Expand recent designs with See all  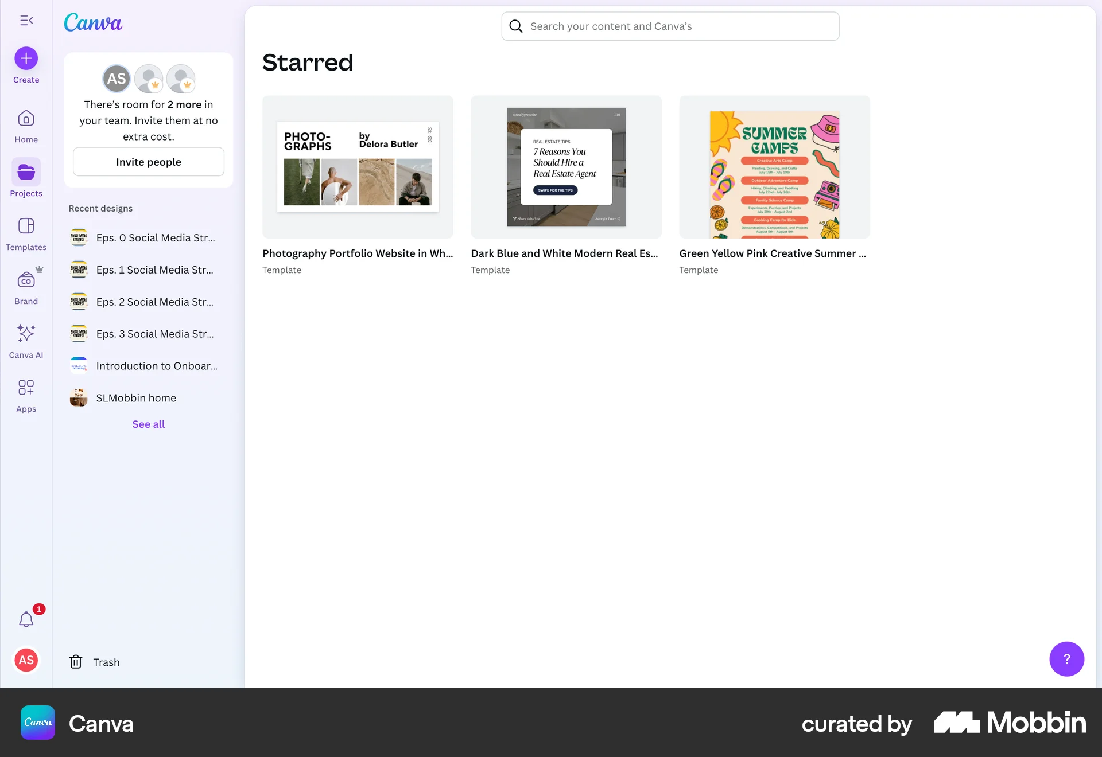[x=148, y=424]
